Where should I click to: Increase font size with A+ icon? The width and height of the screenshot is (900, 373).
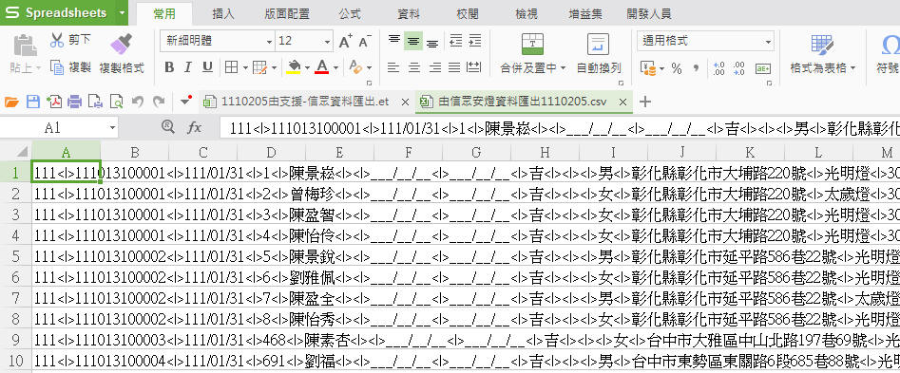[x=346, y=41]
